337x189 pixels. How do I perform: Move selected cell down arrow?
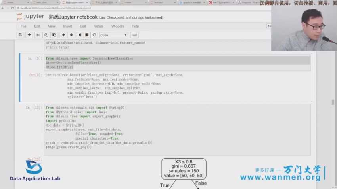(71, 35)
